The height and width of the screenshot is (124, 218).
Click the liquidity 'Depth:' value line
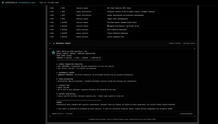click(x=63, y=88)
